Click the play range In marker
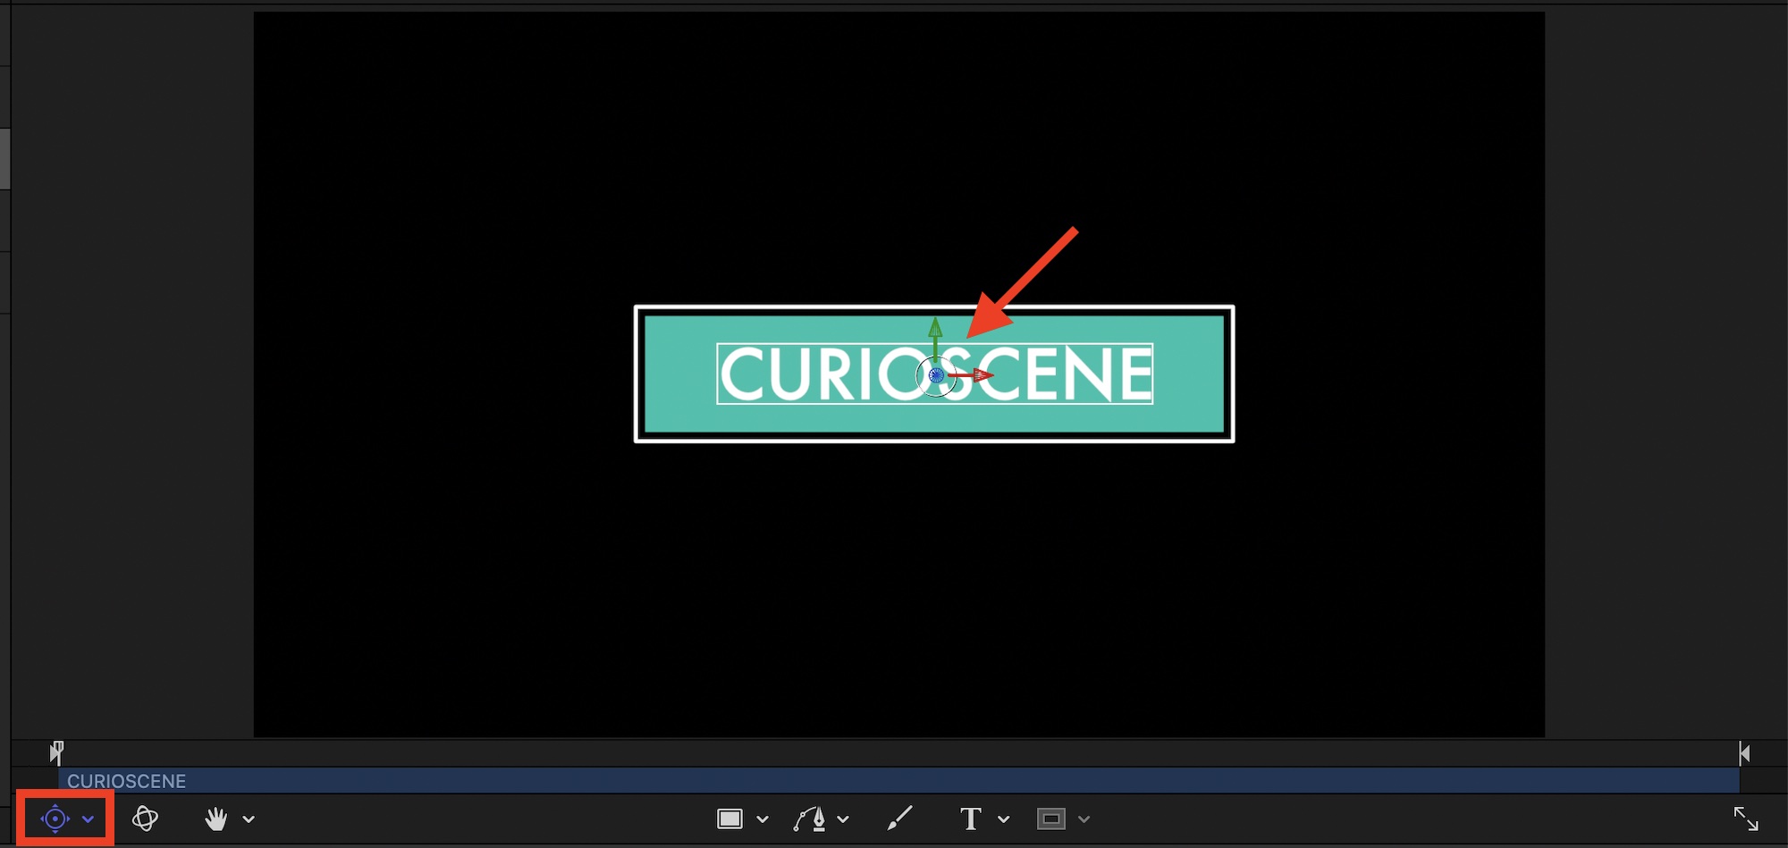Screen dimensions: 1788x848 pos(56,752)
